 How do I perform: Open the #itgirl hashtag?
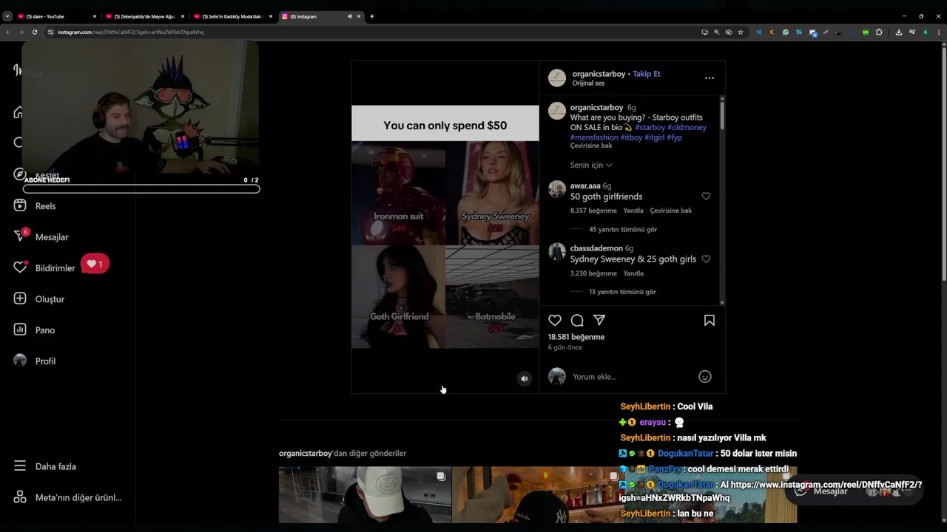tap(654, 137)
